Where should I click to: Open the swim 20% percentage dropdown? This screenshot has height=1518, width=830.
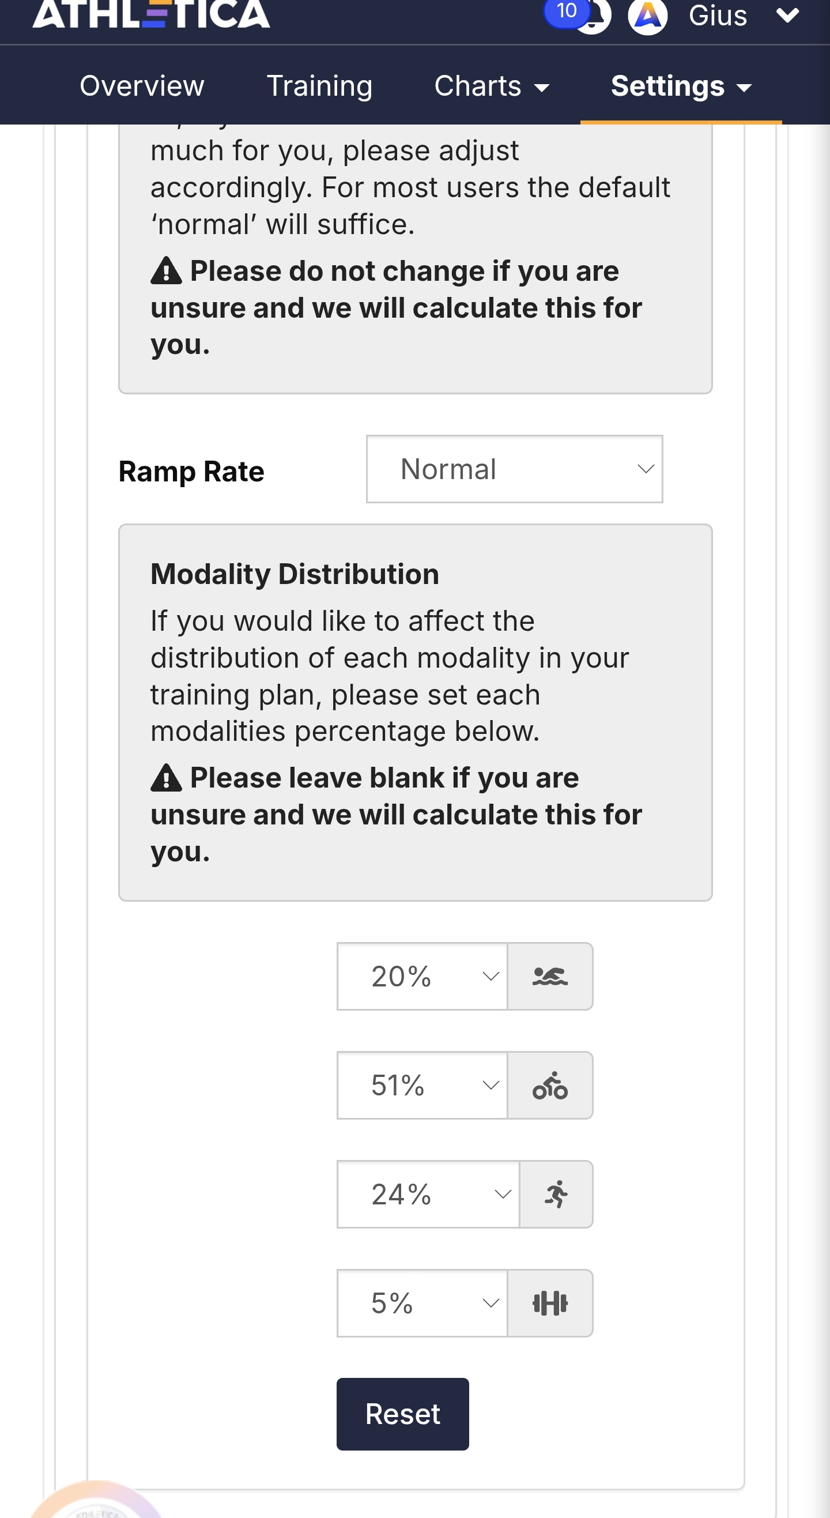pos(422,977)
